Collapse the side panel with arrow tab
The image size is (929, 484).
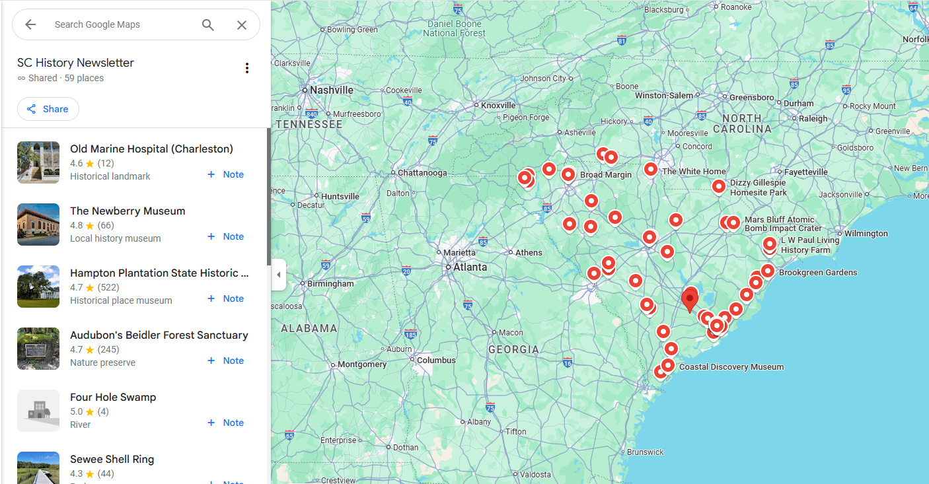(x=279, y=275)
